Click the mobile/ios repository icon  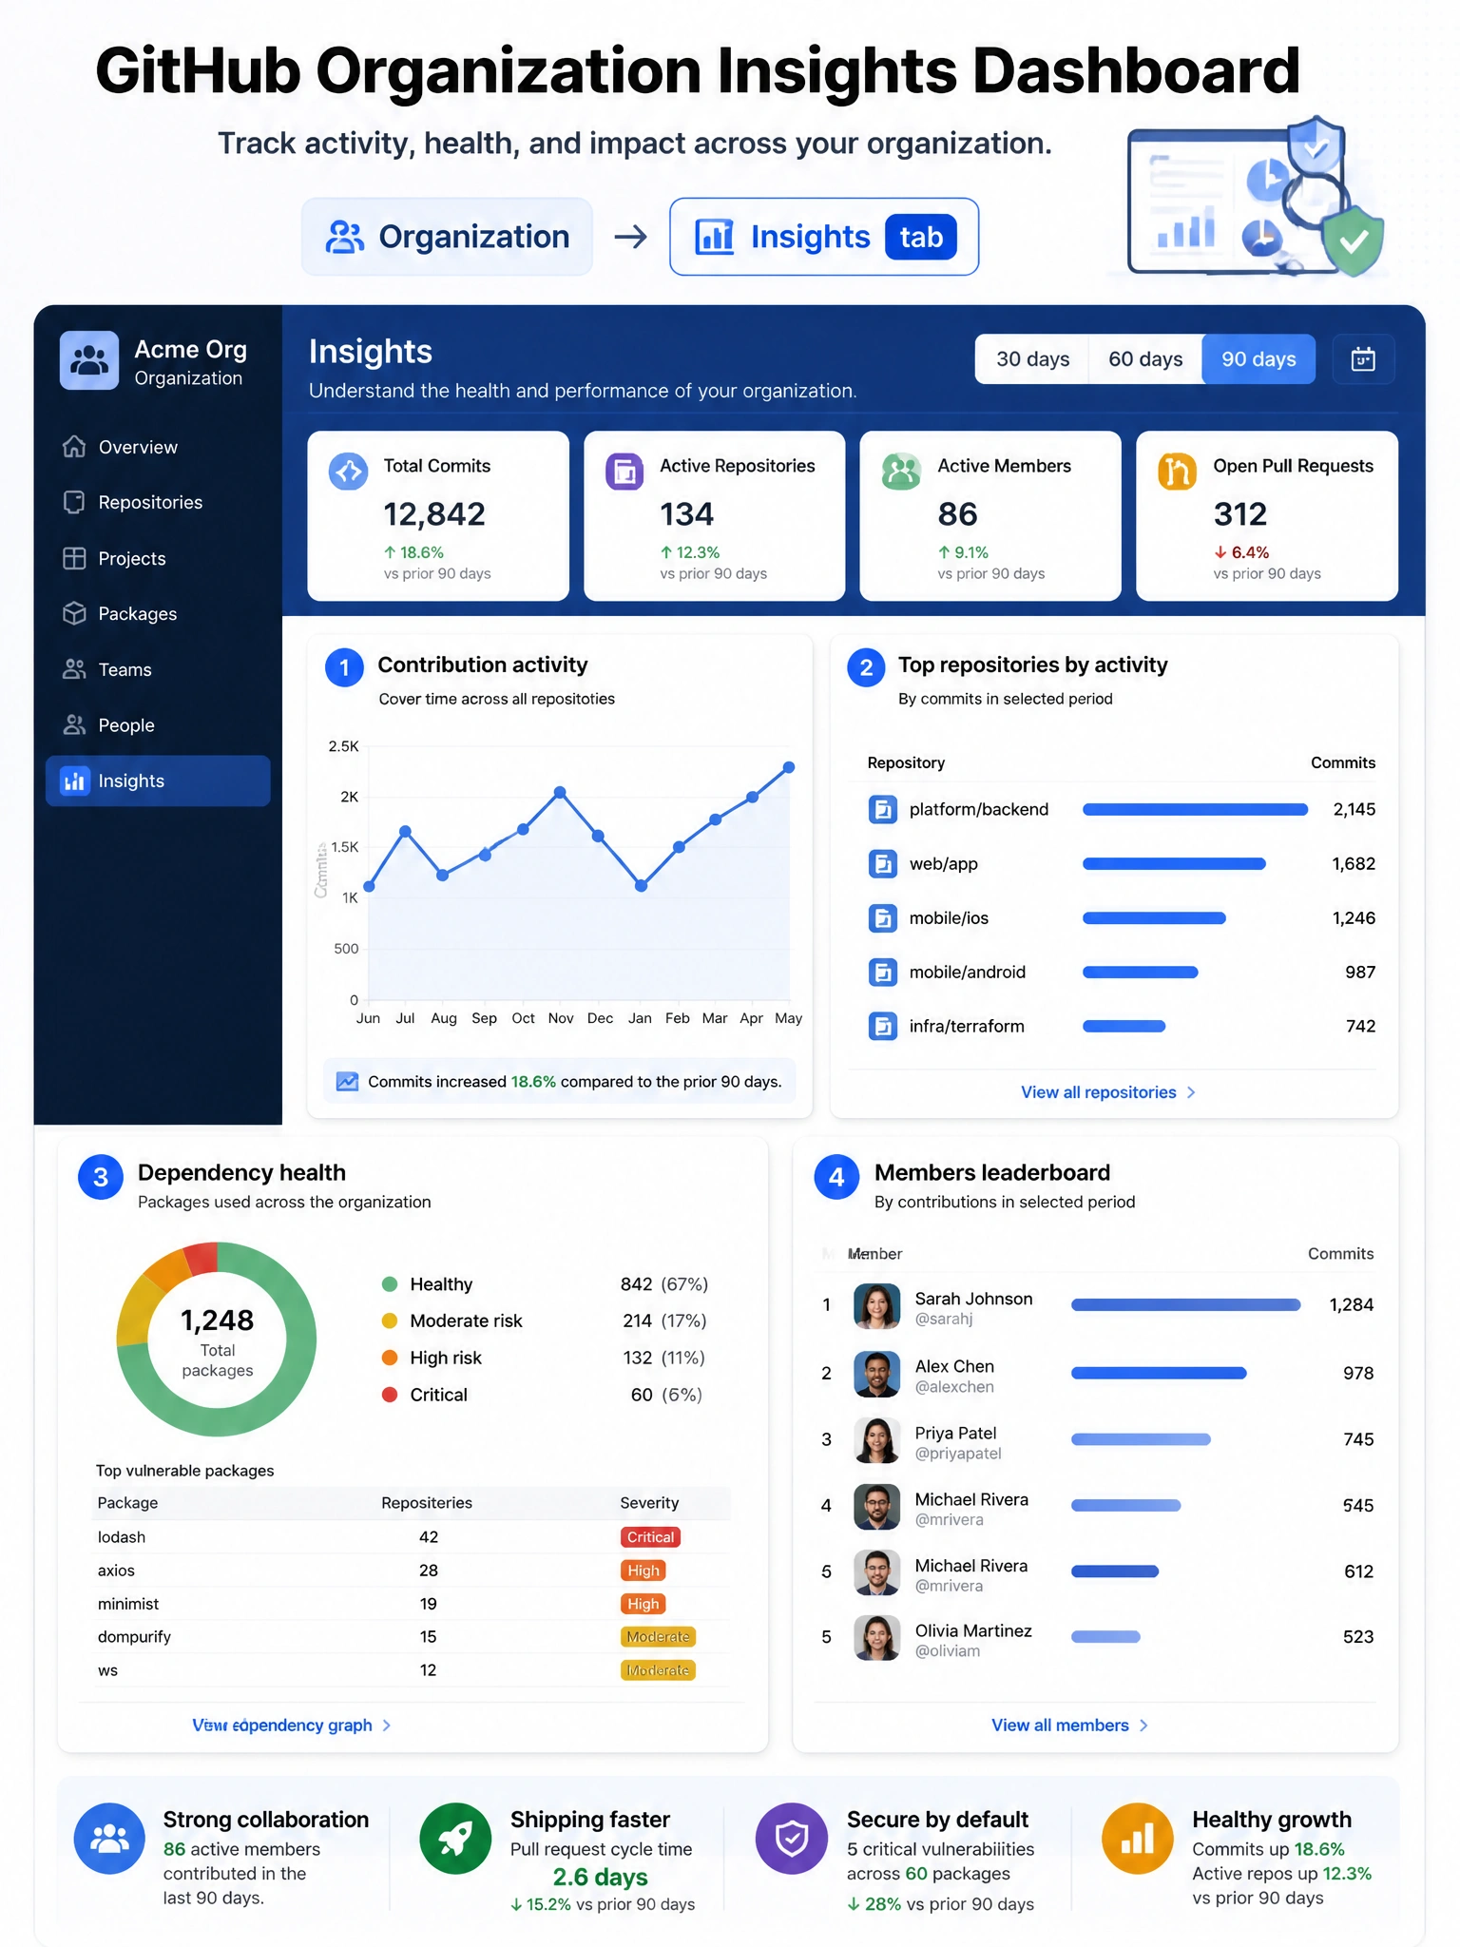click(x=883, y=918)
